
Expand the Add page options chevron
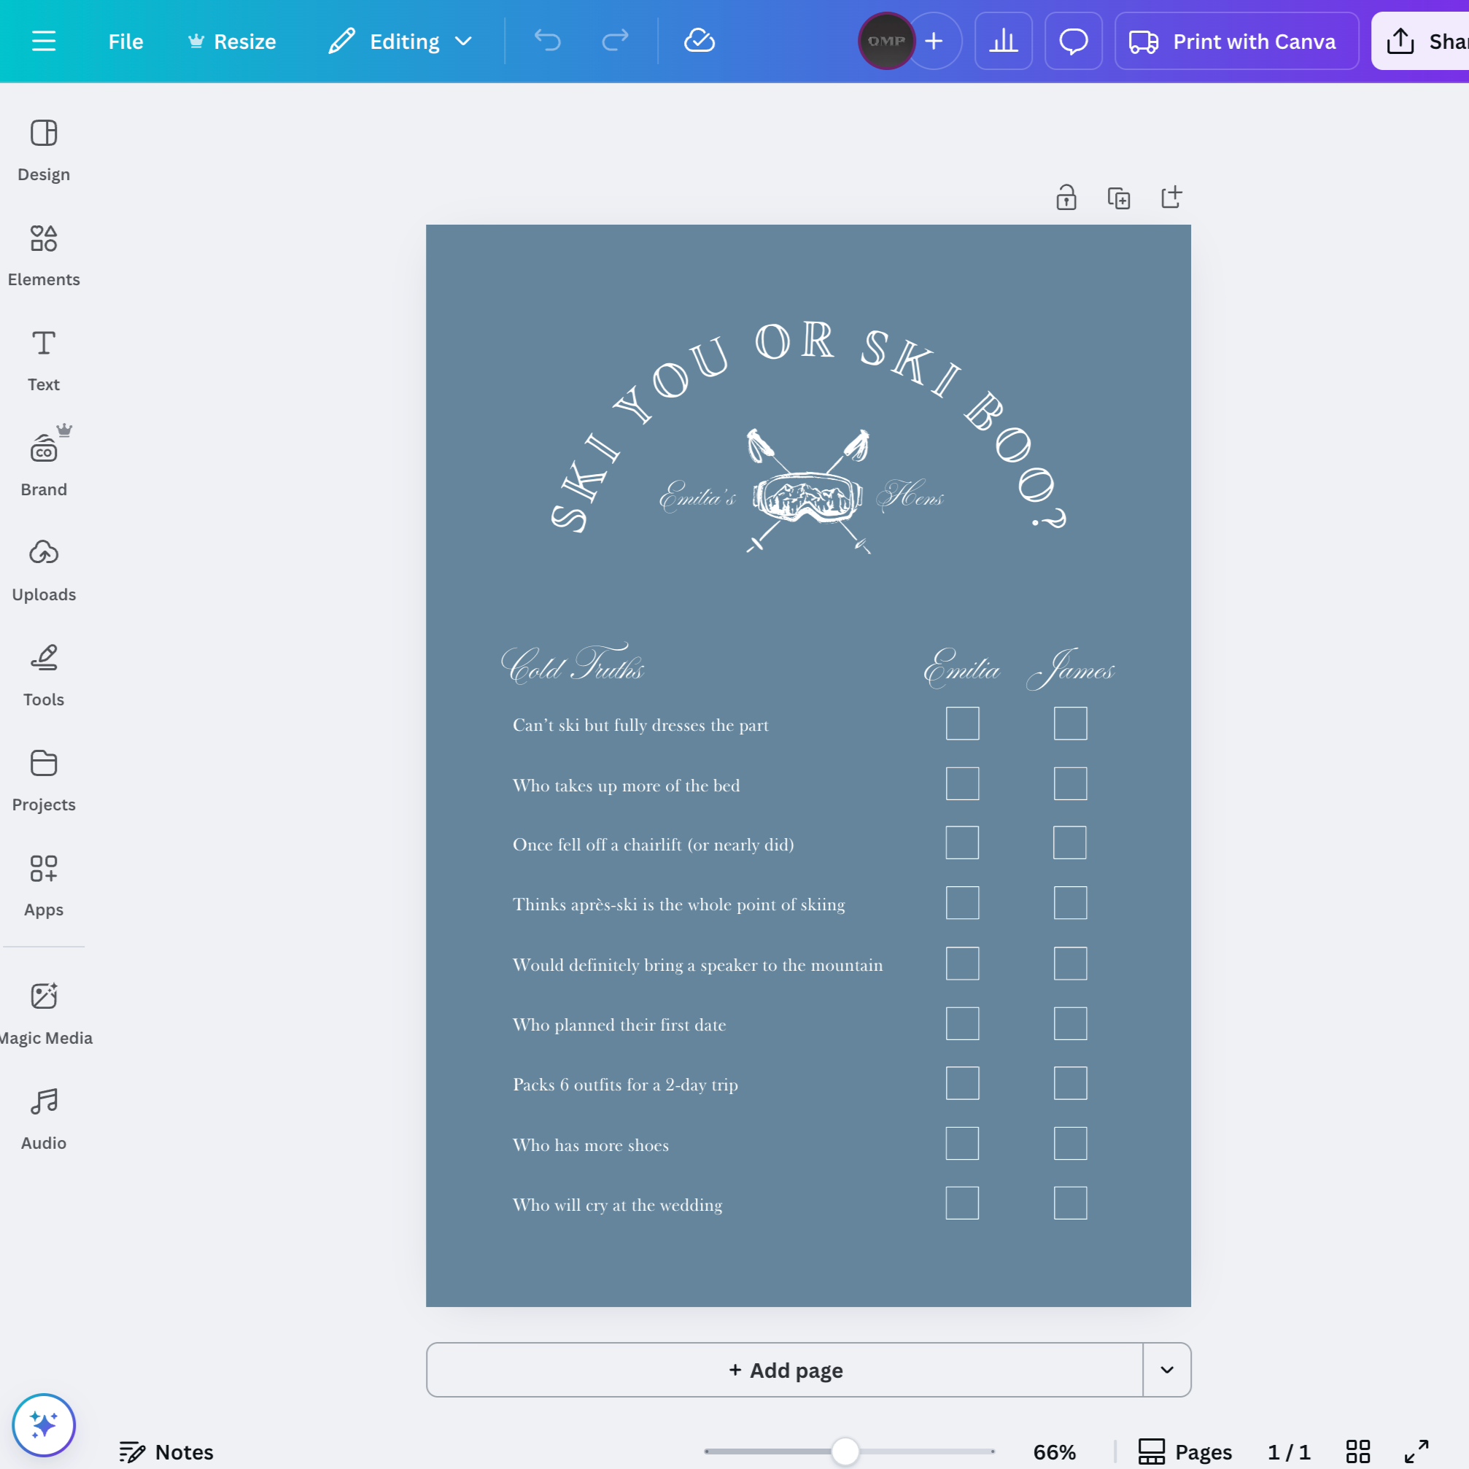pyautogui.click(x=1166, y=1369)
